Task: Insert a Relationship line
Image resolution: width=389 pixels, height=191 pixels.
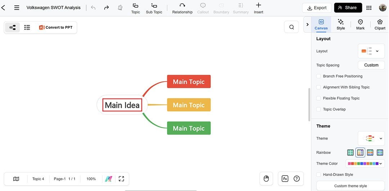Action: click(182, 8)
